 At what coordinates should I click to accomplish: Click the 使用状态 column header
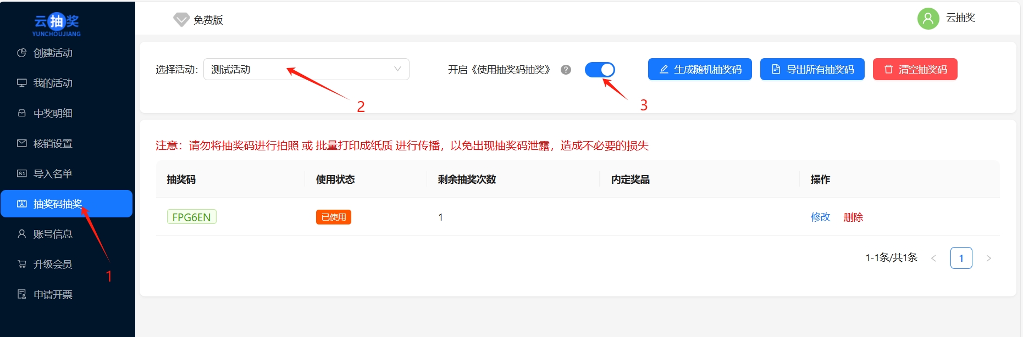335,179
